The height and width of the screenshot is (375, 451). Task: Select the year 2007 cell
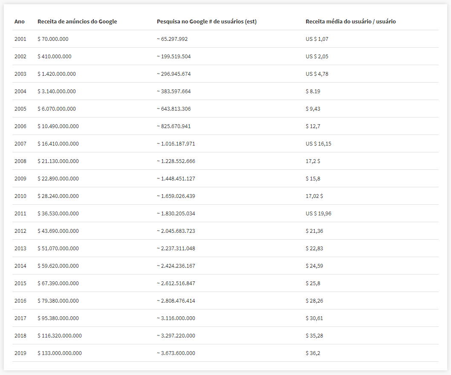(20, 144)
